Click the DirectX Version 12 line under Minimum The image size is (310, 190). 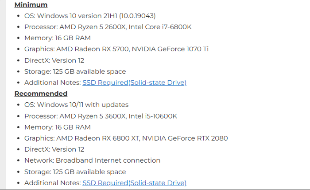point(54,60)
